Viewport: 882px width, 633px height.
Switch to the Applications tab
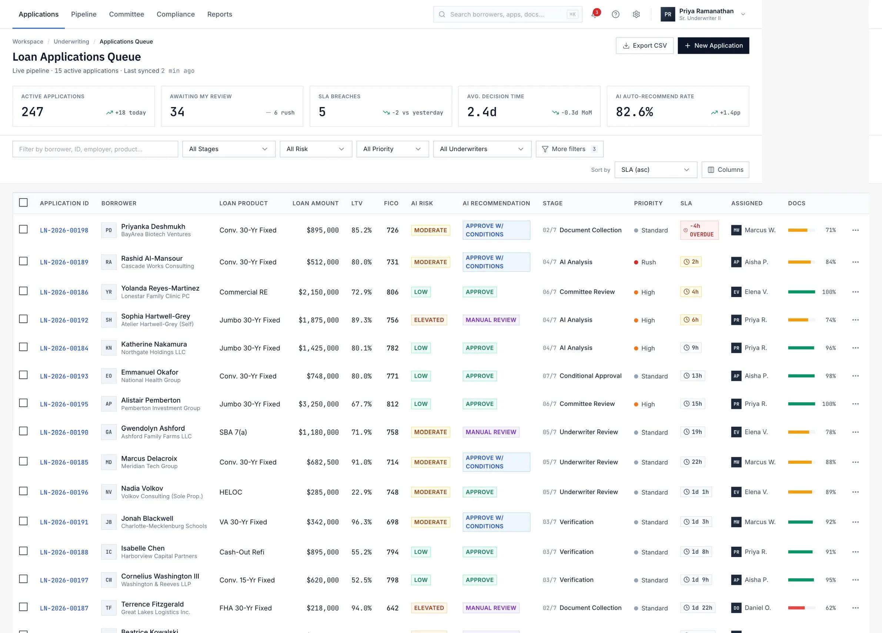pos(39,14)
